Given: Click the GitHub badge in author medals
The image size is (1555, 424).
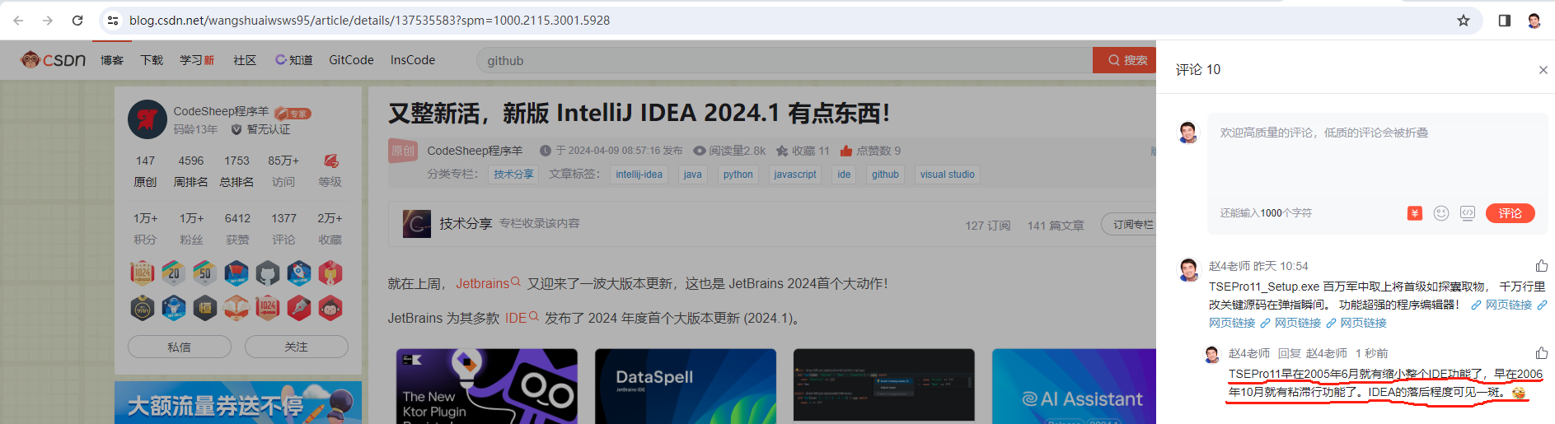Looking at the screenshot, I should pyautogui.click(x=267, y=273).
